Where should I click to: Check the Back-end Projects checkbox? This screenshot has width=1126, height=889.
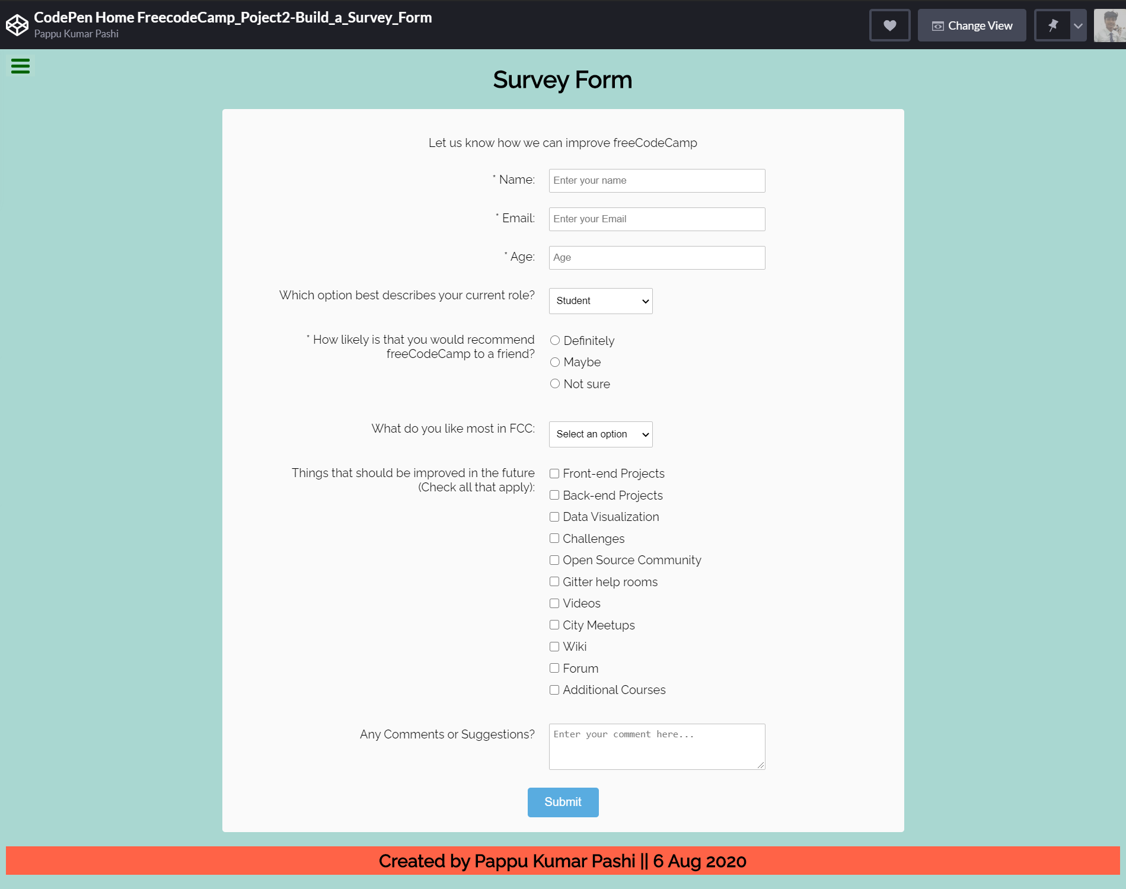coord(554,495)
